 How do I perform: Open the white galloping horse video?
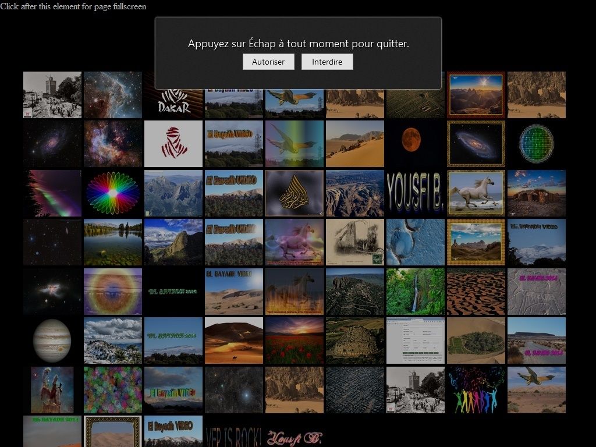pyautogui.click(x=476, y=193)
